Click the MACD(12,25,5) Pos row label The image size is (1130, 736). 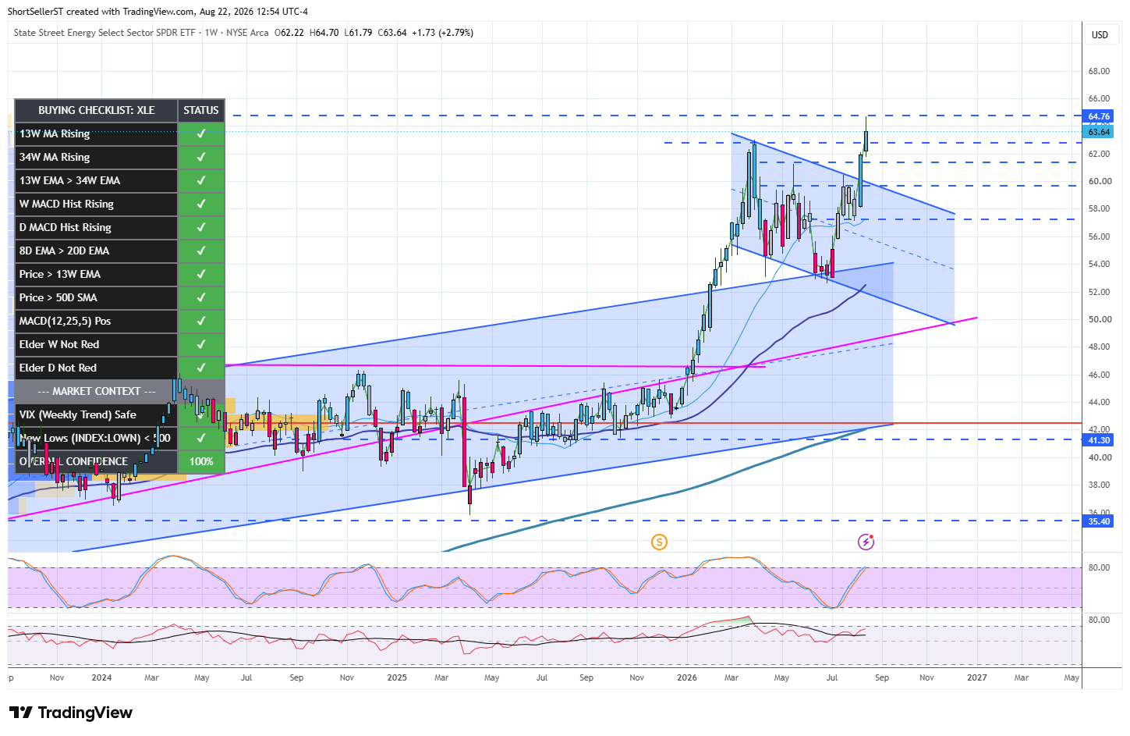click(x=66, y=321)
